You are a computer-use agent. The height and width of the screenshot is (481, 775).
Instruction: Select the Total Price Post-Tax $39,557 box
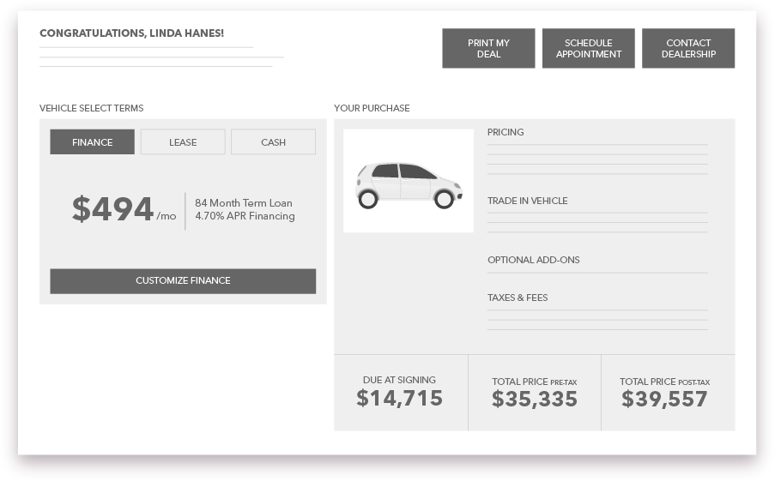(x=665, y=393)
